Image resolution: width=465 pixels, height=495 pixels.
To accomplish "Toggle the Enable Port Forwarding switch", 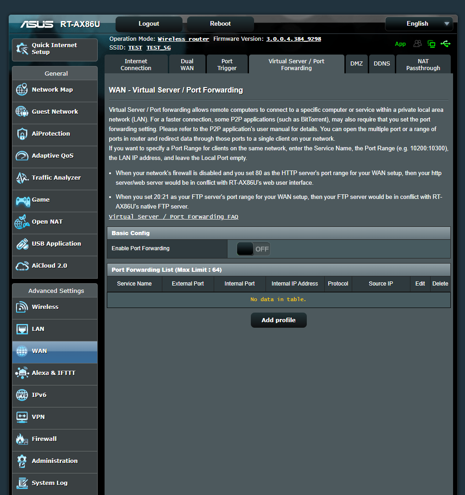I will point(253,249).
